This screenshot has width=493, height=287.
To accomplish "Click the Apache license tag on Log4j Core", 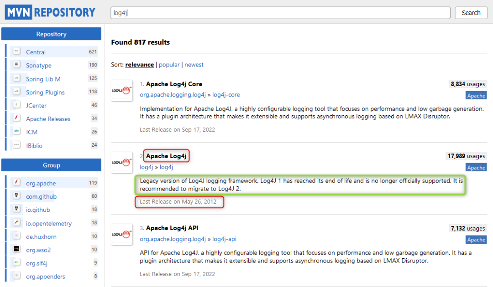I will point(476,96).
